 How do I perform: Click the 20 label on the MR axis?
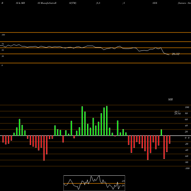click(186, 132)
